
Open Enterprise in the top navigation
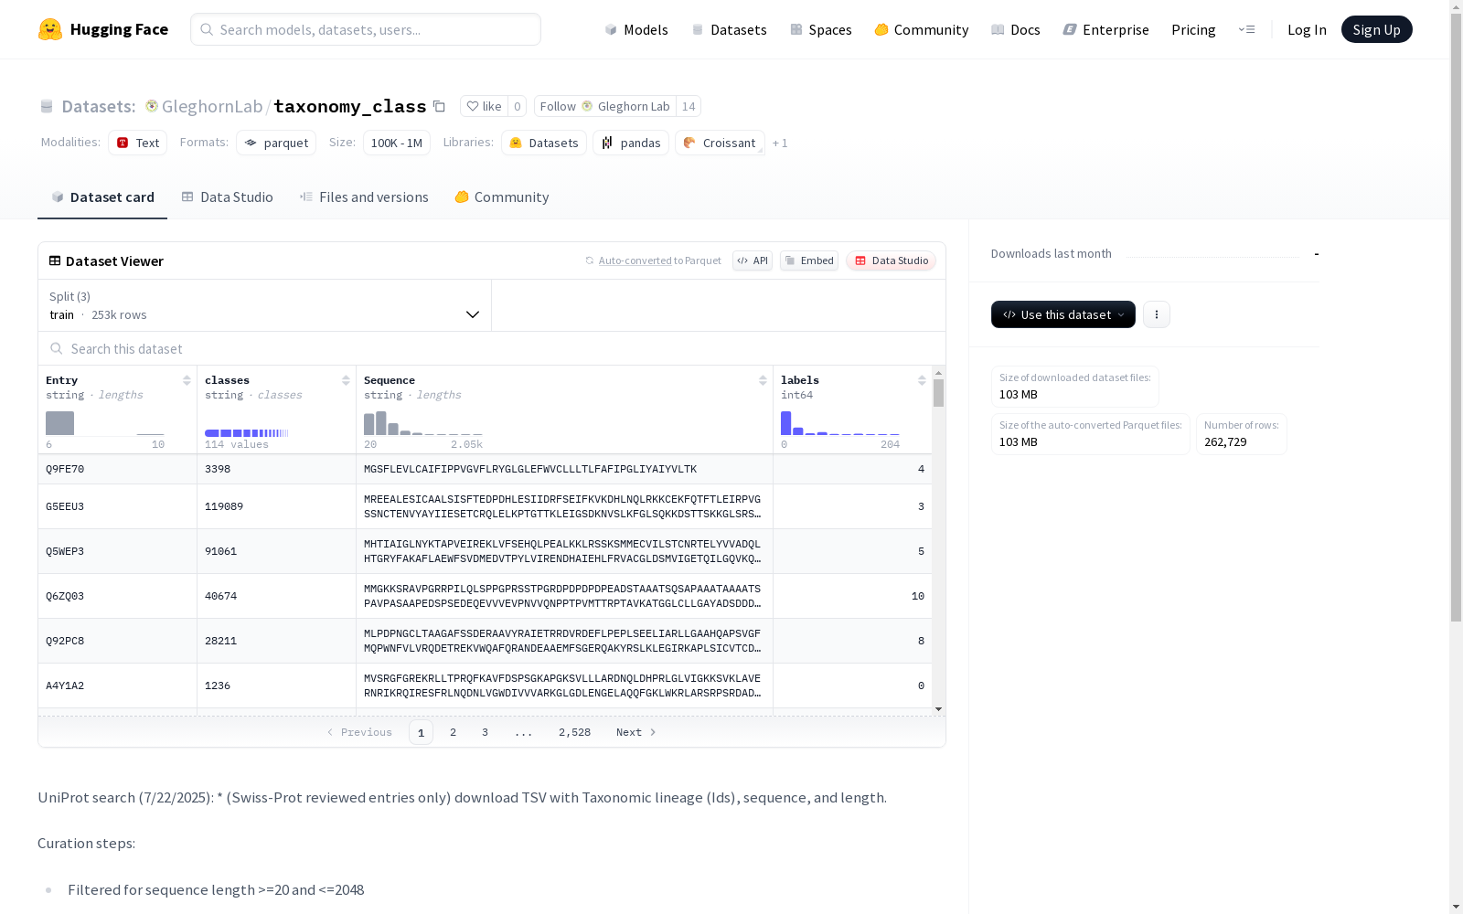(x=1106, y=29)
